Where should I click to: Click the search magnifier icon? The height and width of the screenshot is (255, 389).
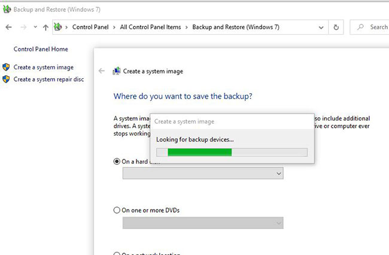click(x=360, y=27)
